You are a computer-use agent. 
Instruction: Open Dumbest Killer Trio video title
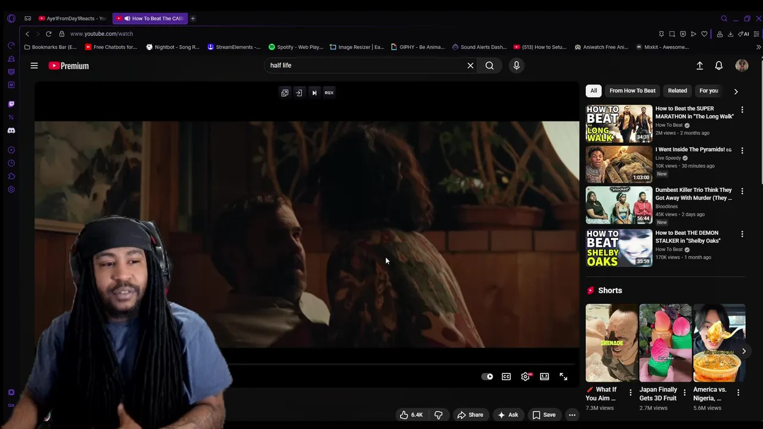[694, 194]
